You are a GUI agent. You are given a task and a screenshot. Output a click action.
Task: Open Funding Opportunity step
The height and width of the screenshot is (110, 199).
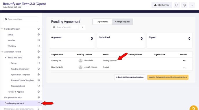coord(20,69)
